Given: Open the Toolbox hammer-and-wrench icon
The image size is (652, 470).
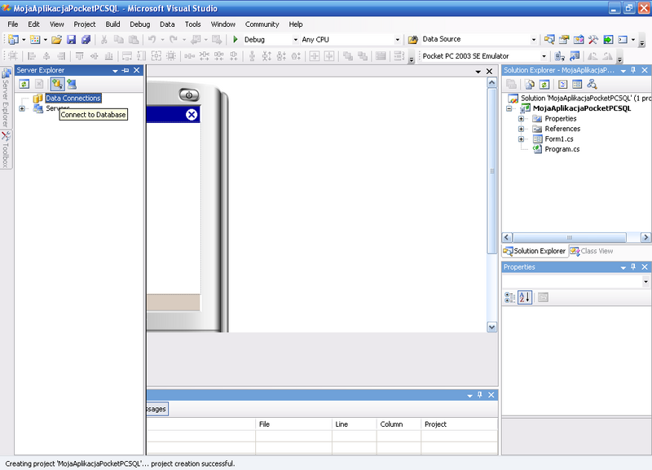Looking at the screenshot, I should coord(593,39).
